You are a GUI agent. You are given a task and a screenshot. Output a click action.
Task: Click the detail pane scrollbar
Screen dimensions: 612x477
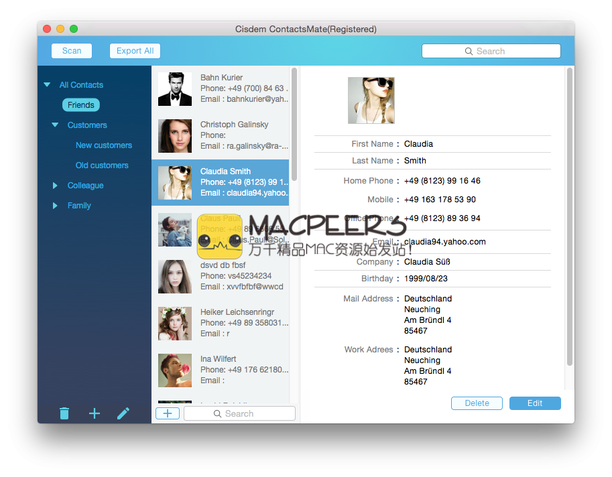click(x=570, y=216)
